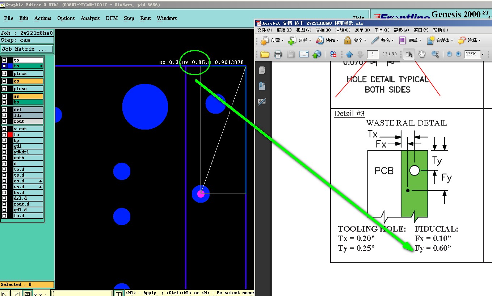Open the Edit menu in Graphic Editor
This screenshot has height=296, width=492.
[x=24, y=18]
